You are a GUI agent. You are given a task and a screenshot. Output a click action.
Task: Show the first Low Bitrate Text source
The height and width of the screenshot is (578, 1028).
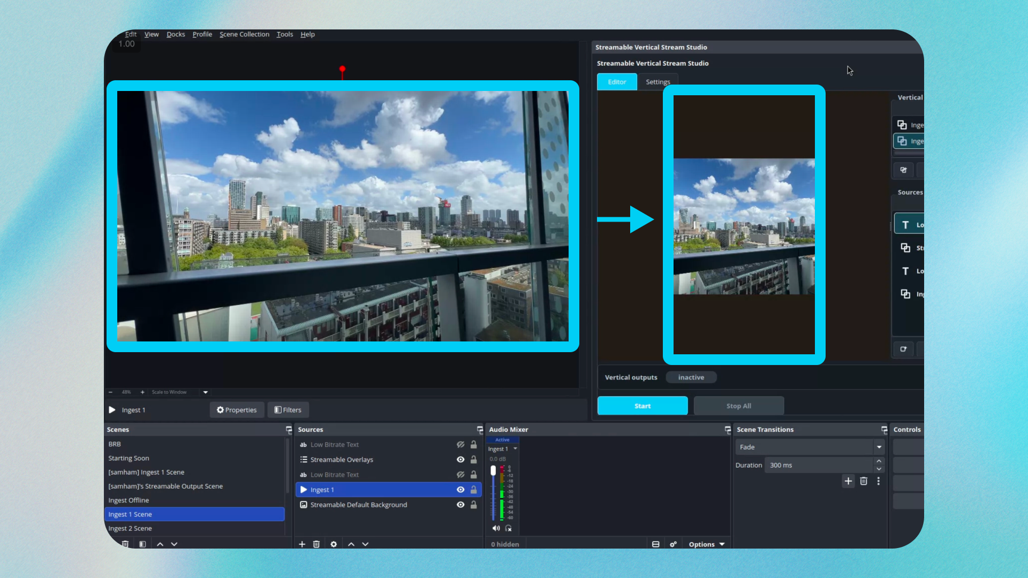click(460, 445)
